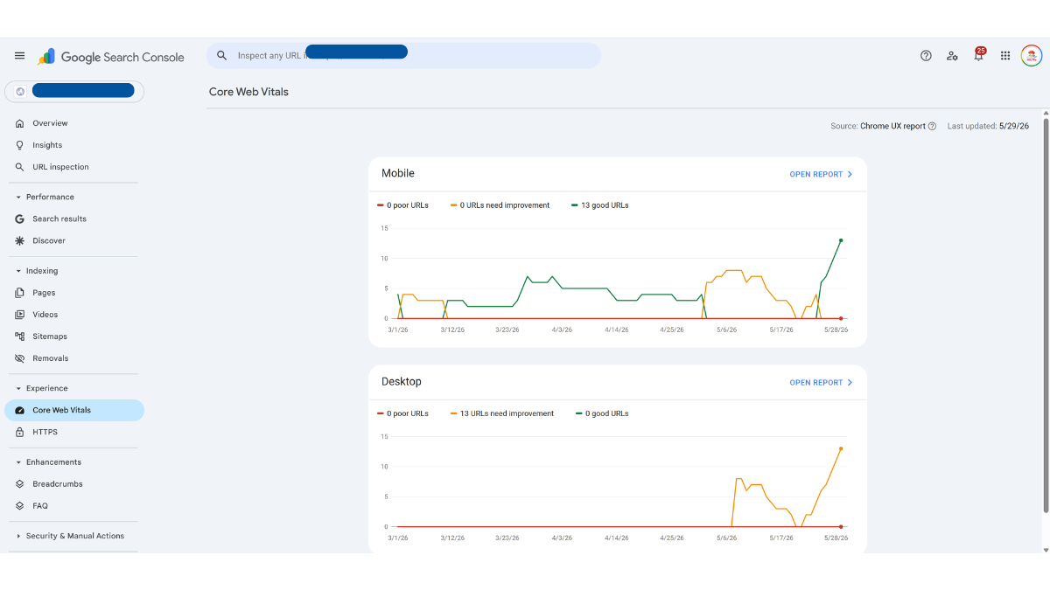Click the Sitemaps tree icon
Screen dimensions: 1050x590
tap(20, 337)
